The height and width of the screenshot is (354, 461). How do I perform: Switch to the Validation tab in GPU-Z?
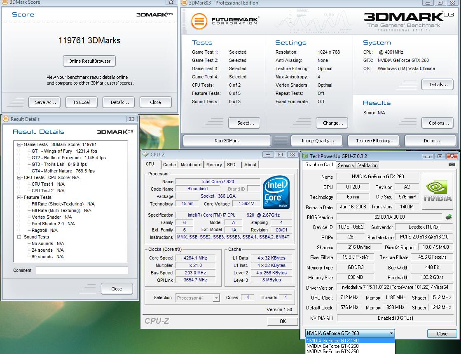368,165
